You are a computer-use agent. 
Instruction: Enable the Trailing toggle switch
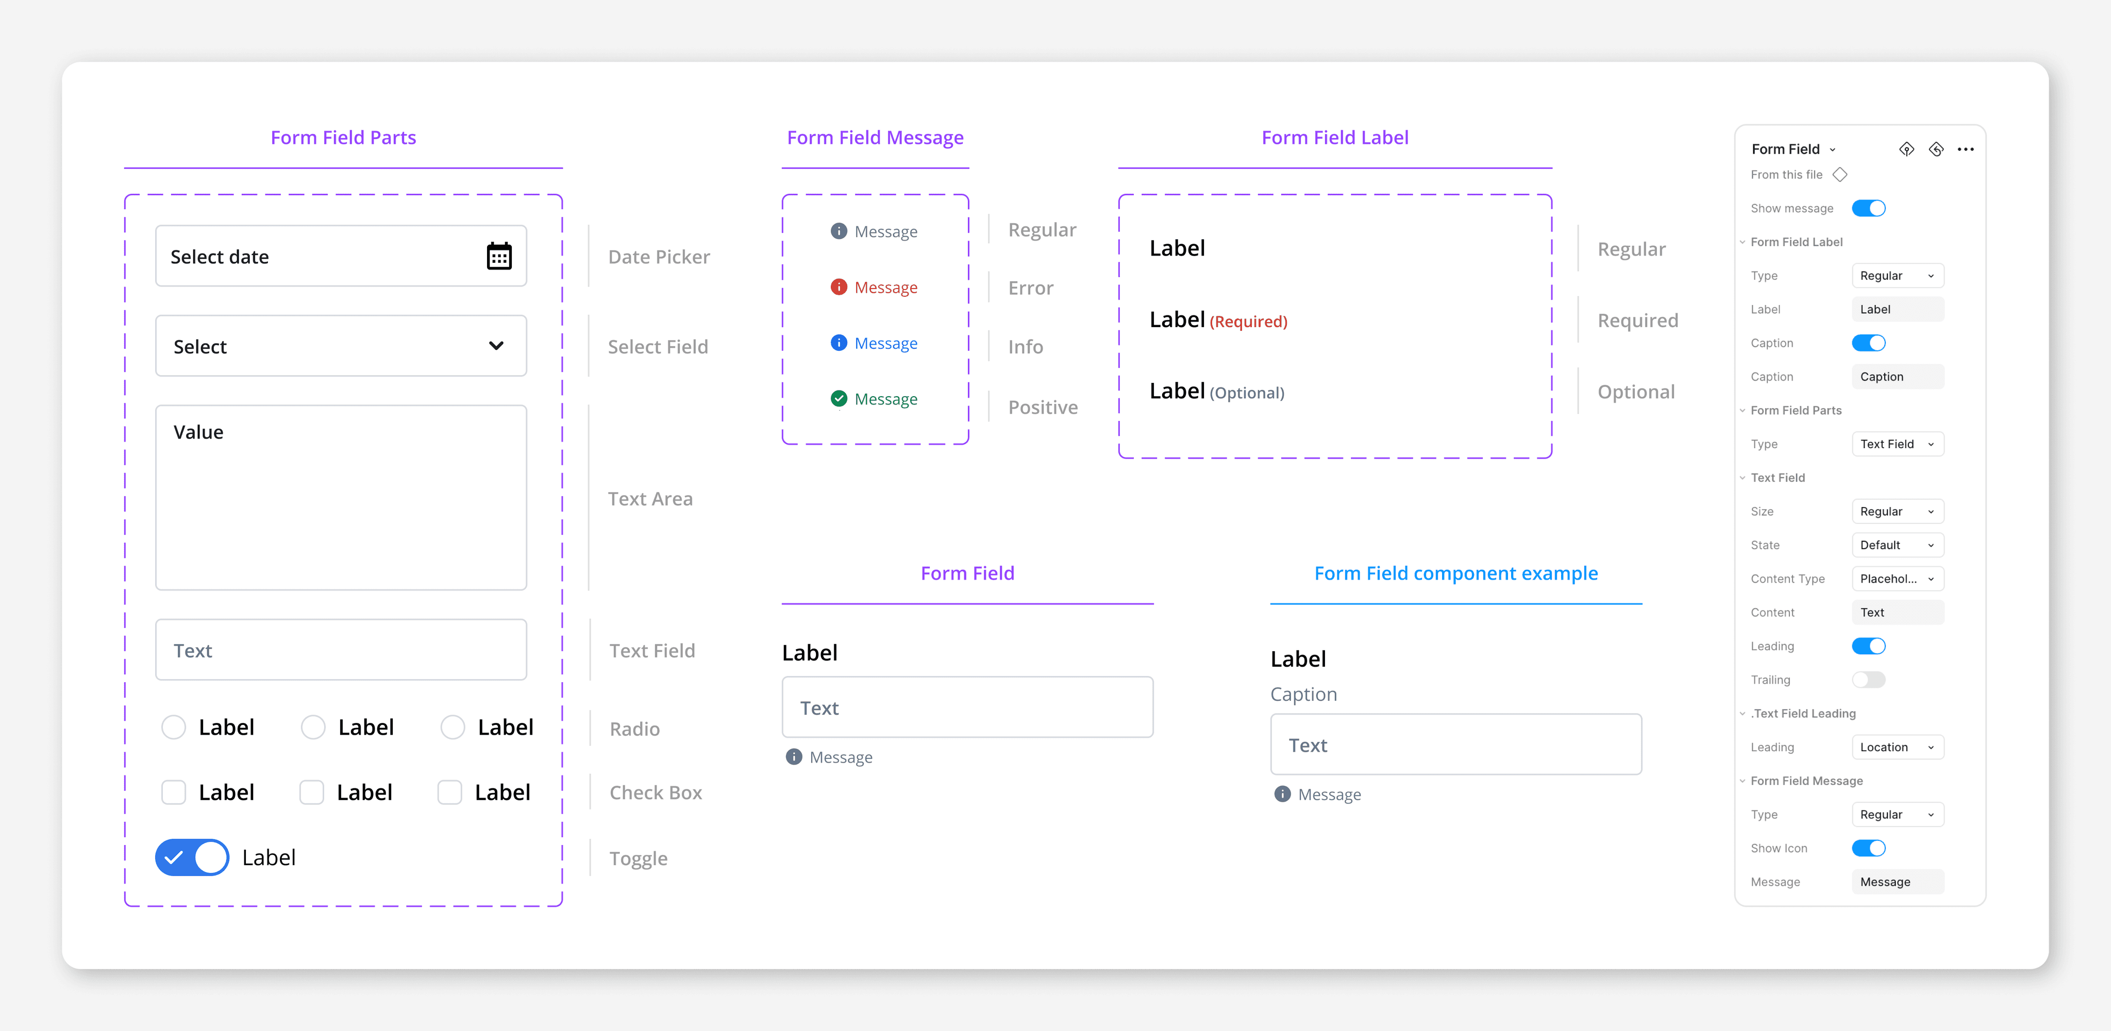coord(1868,680)
